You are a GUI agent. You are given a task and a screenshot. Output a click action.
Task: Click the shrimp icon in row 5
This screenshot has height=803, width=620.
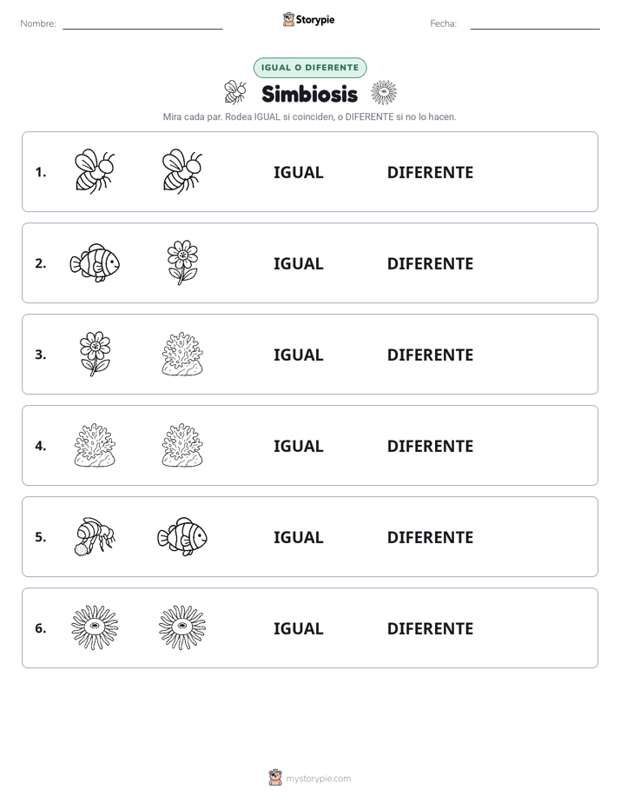(x=95, y=536)
